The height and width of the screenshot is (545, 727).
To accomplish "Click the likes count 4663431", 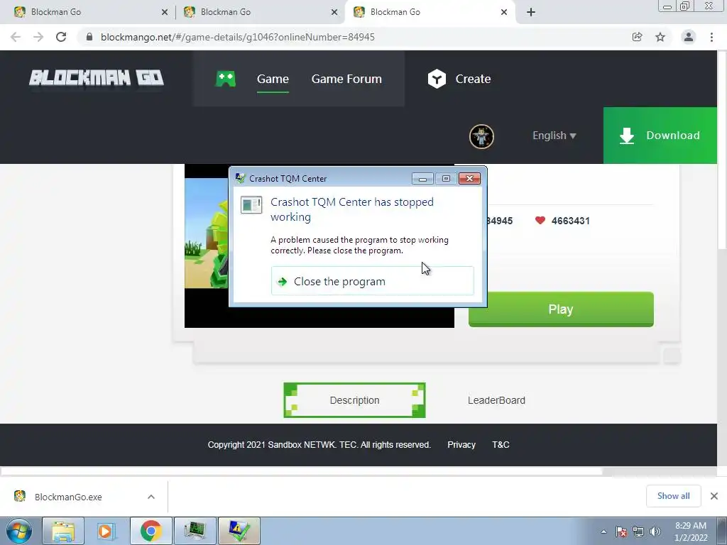I will (570, 221).
